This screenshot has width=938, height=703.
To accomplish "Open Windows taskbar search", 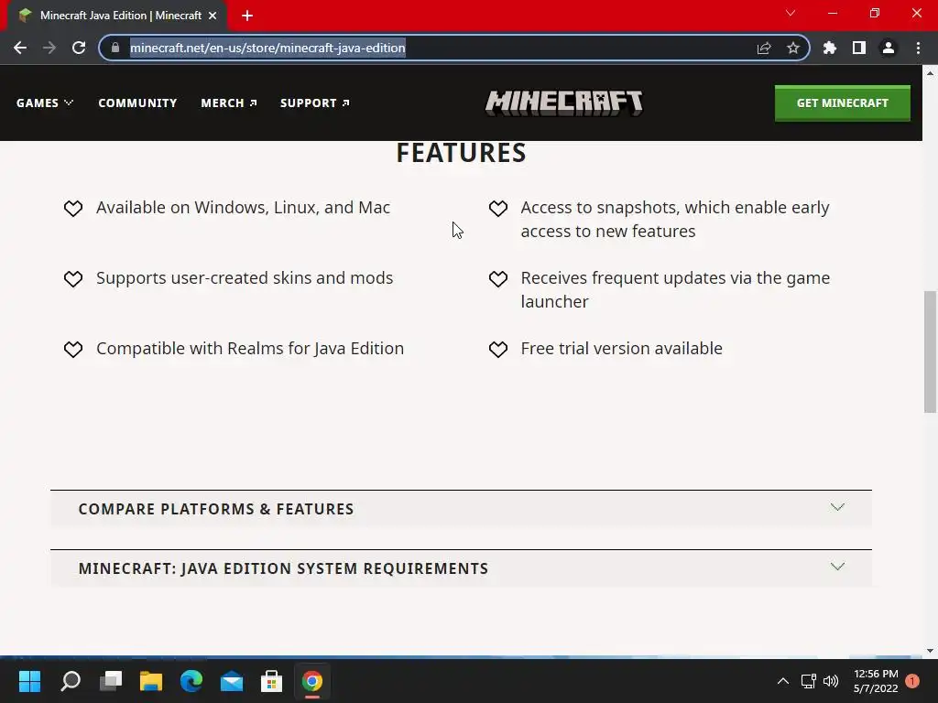I will pyautogui.click(x=70, y=681).
